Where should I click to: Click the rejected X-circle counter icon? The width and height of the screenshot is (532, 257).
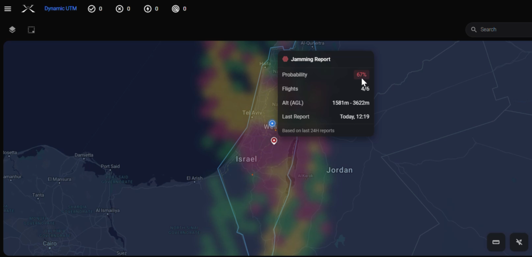pyautogui.click(x=119, y=9)
